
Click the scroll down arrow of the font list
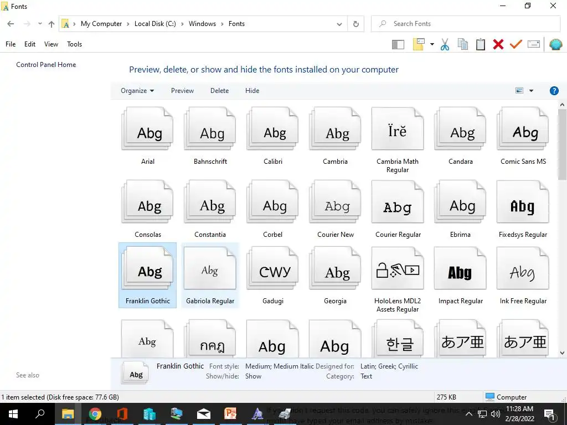[562, 353]
